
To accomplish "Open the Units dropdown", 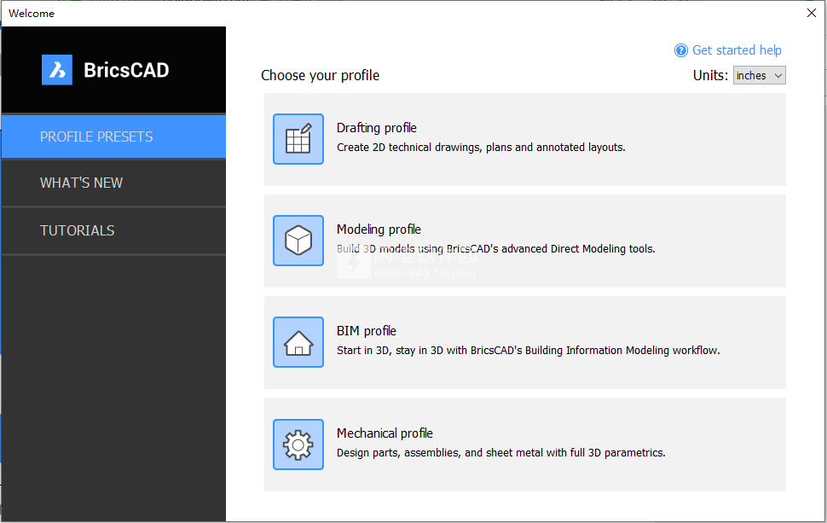I will [759, 75].
